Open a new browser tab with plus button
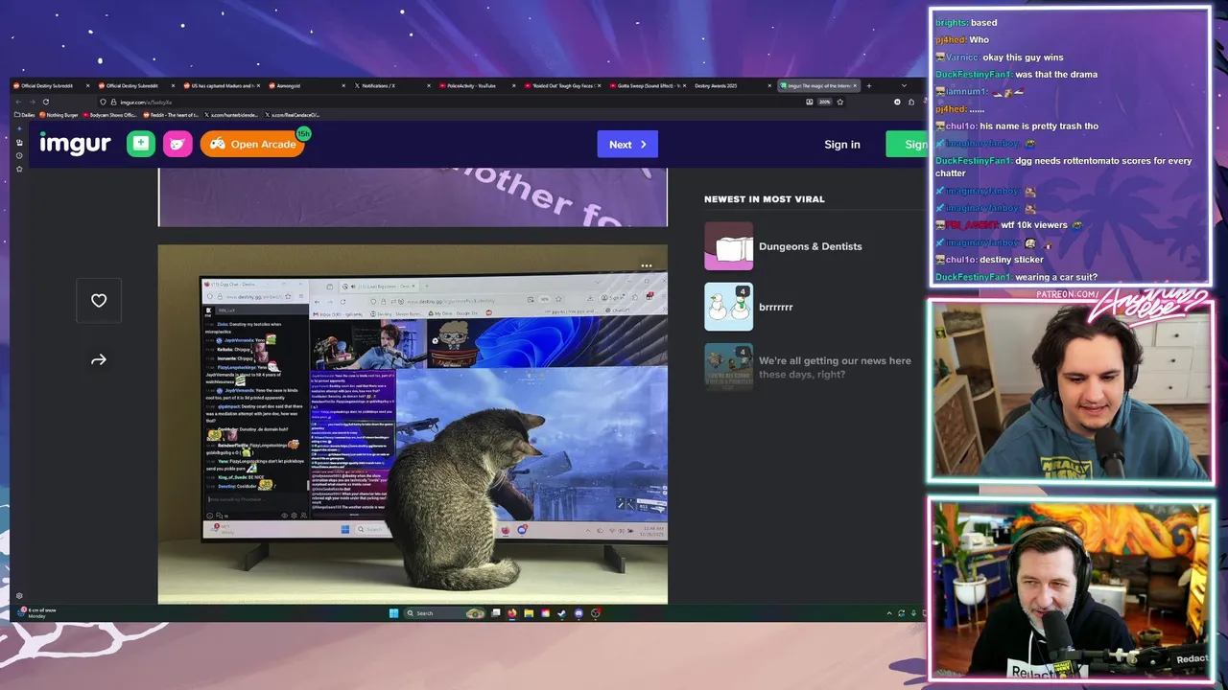 click(869, 85)
